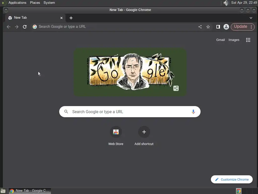Open the Gmail link
Image resolution: width=258 pixels, height=194 pixels.
pos(220,40)
